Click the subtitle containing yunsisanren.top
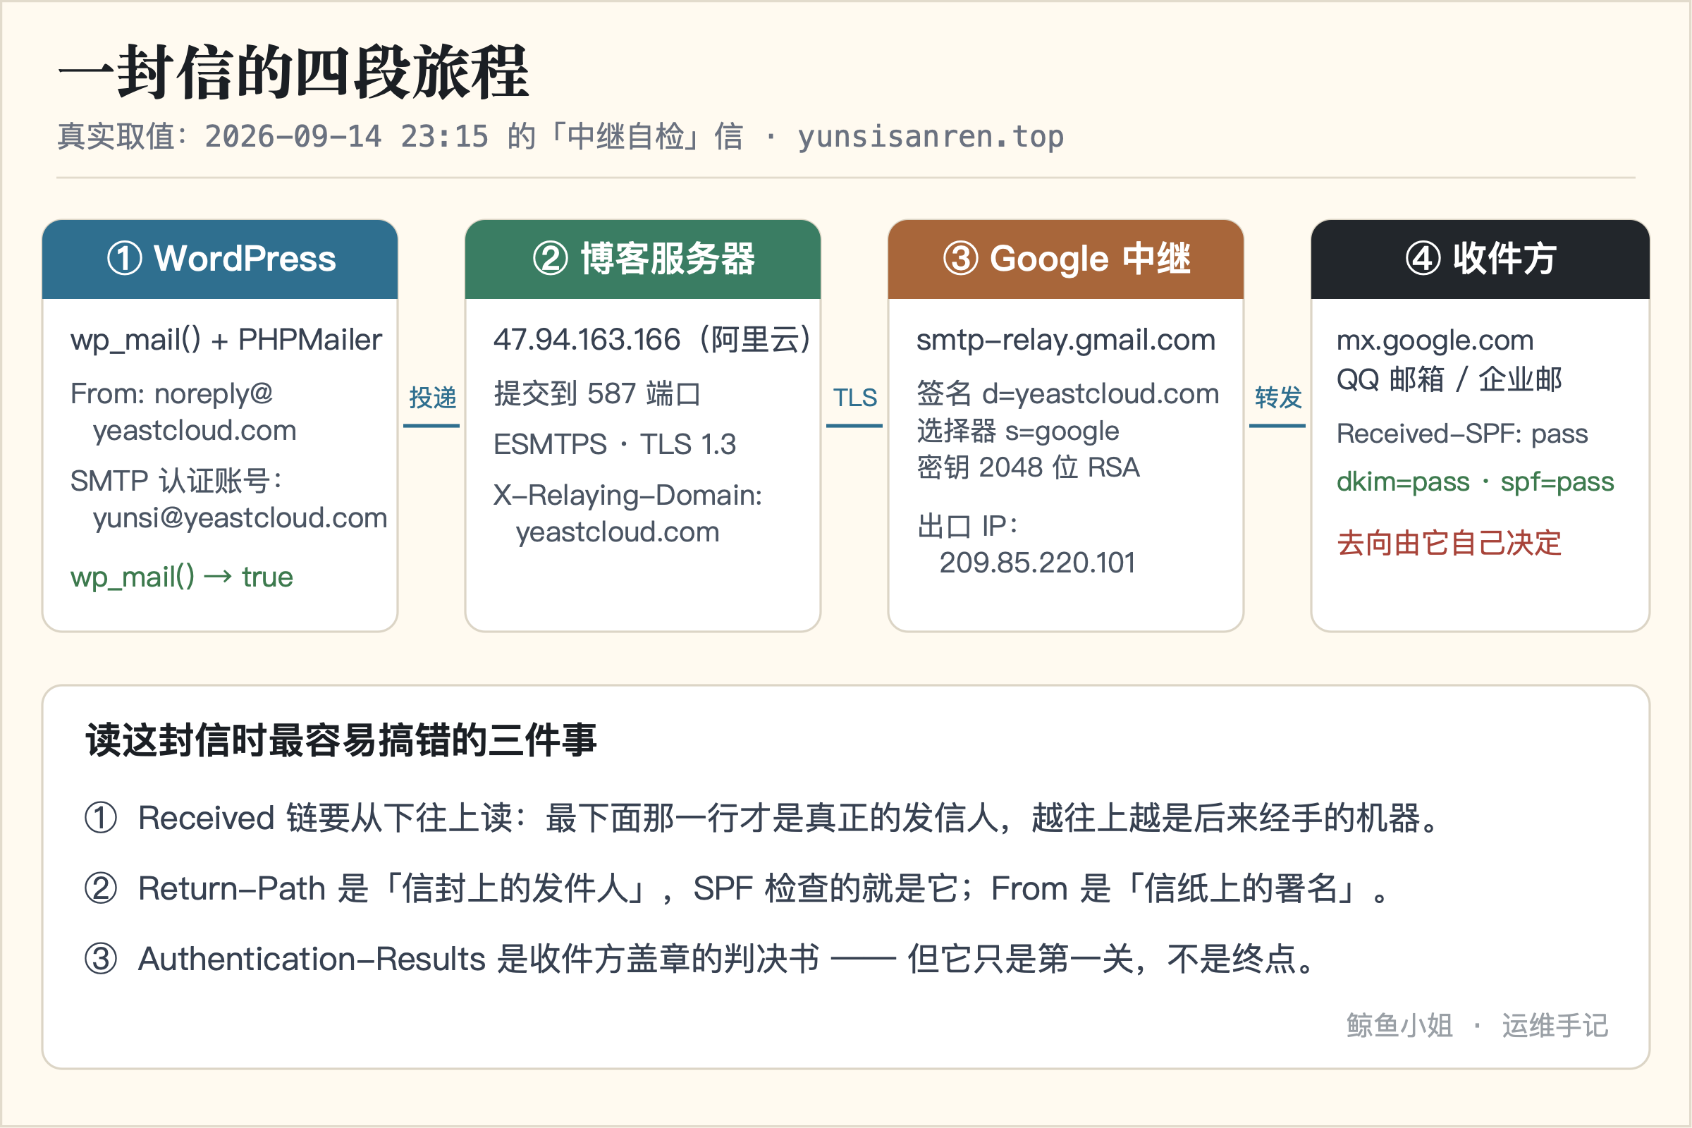1692x1128 pixels. pos(560,136)
